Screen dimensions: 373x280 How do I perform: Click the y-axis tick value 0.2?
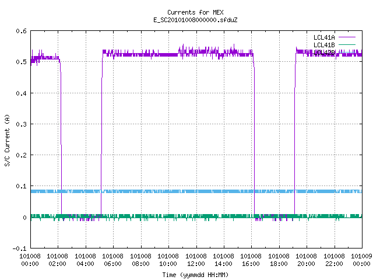[x=21, y=155]
